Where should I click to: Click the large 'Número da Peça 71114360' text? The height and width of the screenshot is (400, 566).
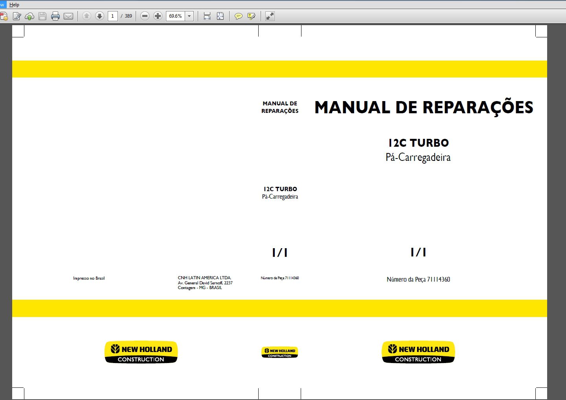(x=418, y=279)
